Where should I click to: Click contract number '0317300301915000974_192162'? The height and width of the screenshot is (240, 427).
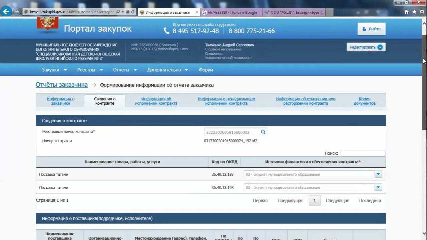click(x=231, y=141)
